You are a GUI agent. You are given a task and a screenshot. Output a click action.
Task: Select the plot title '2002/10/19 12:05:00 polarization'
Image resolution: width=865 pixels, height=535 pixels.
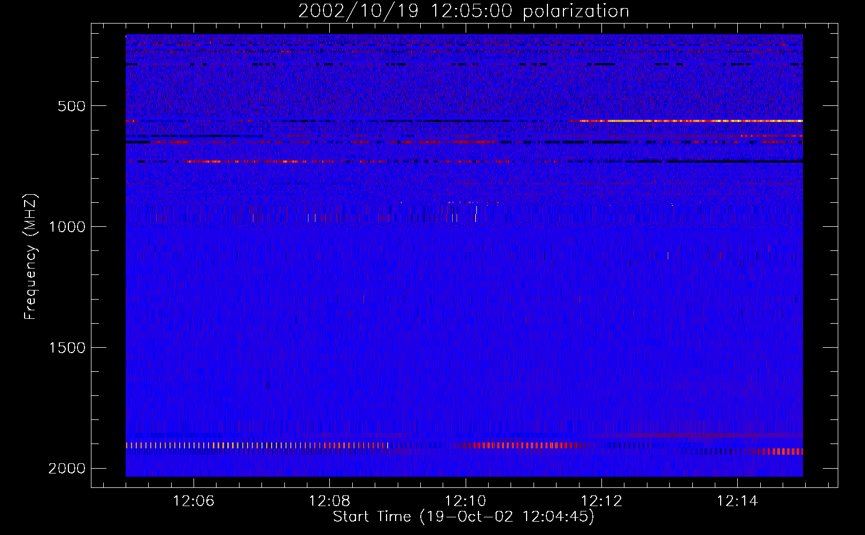point(464,11)
